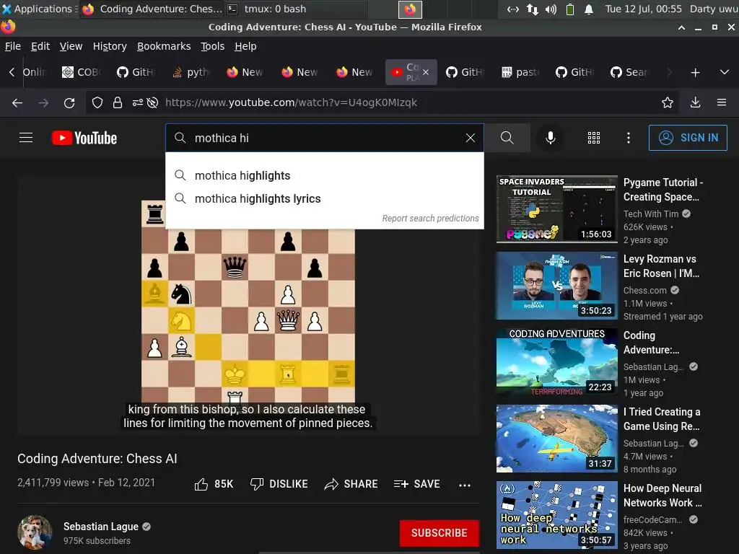Viewport: 739px width, 554px height.
Task: Click the Tech With Tim channel name
Action: (x=651, y=214)
